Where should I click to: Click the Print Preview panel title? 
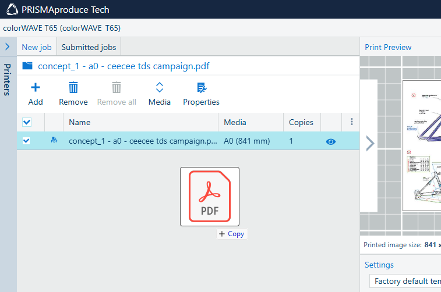click(388, 47)
